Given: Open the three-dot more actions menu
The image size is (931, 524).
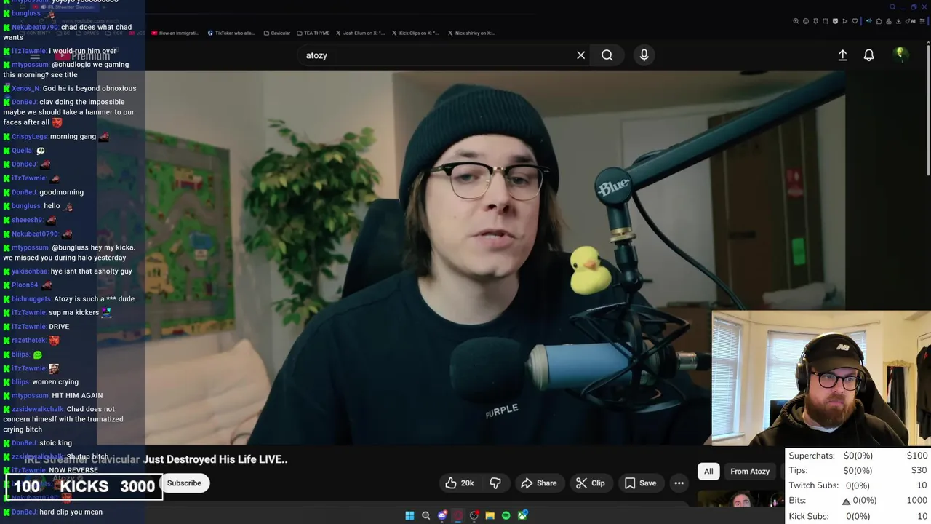Looking at the screenshot, I should [x=679, y=483].
